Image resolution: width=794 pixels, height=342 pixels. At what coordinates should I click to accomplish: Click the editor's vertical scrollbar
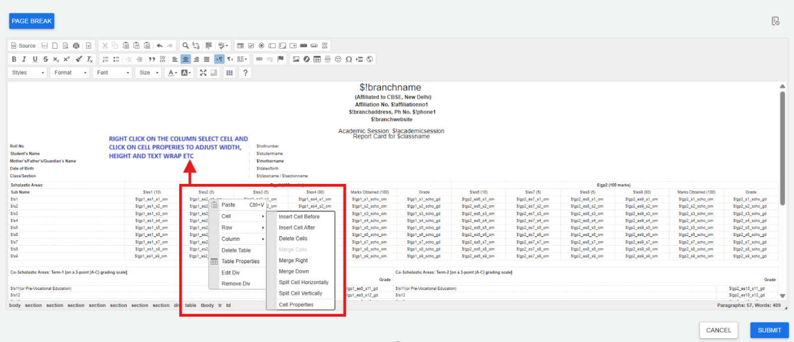pyautogui.click(x=783, y=149)
